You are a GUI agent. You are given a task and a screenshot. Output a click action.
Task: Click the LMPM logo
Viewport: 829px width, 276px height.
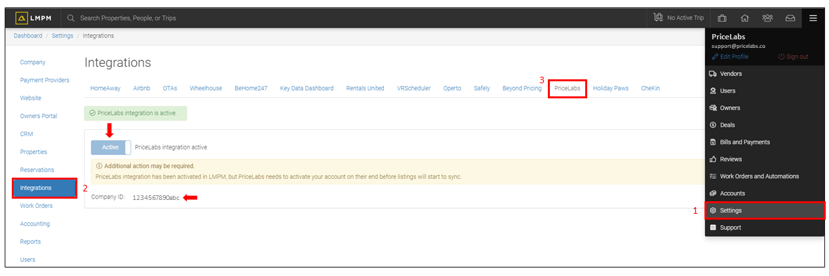[x=33, y=18]
